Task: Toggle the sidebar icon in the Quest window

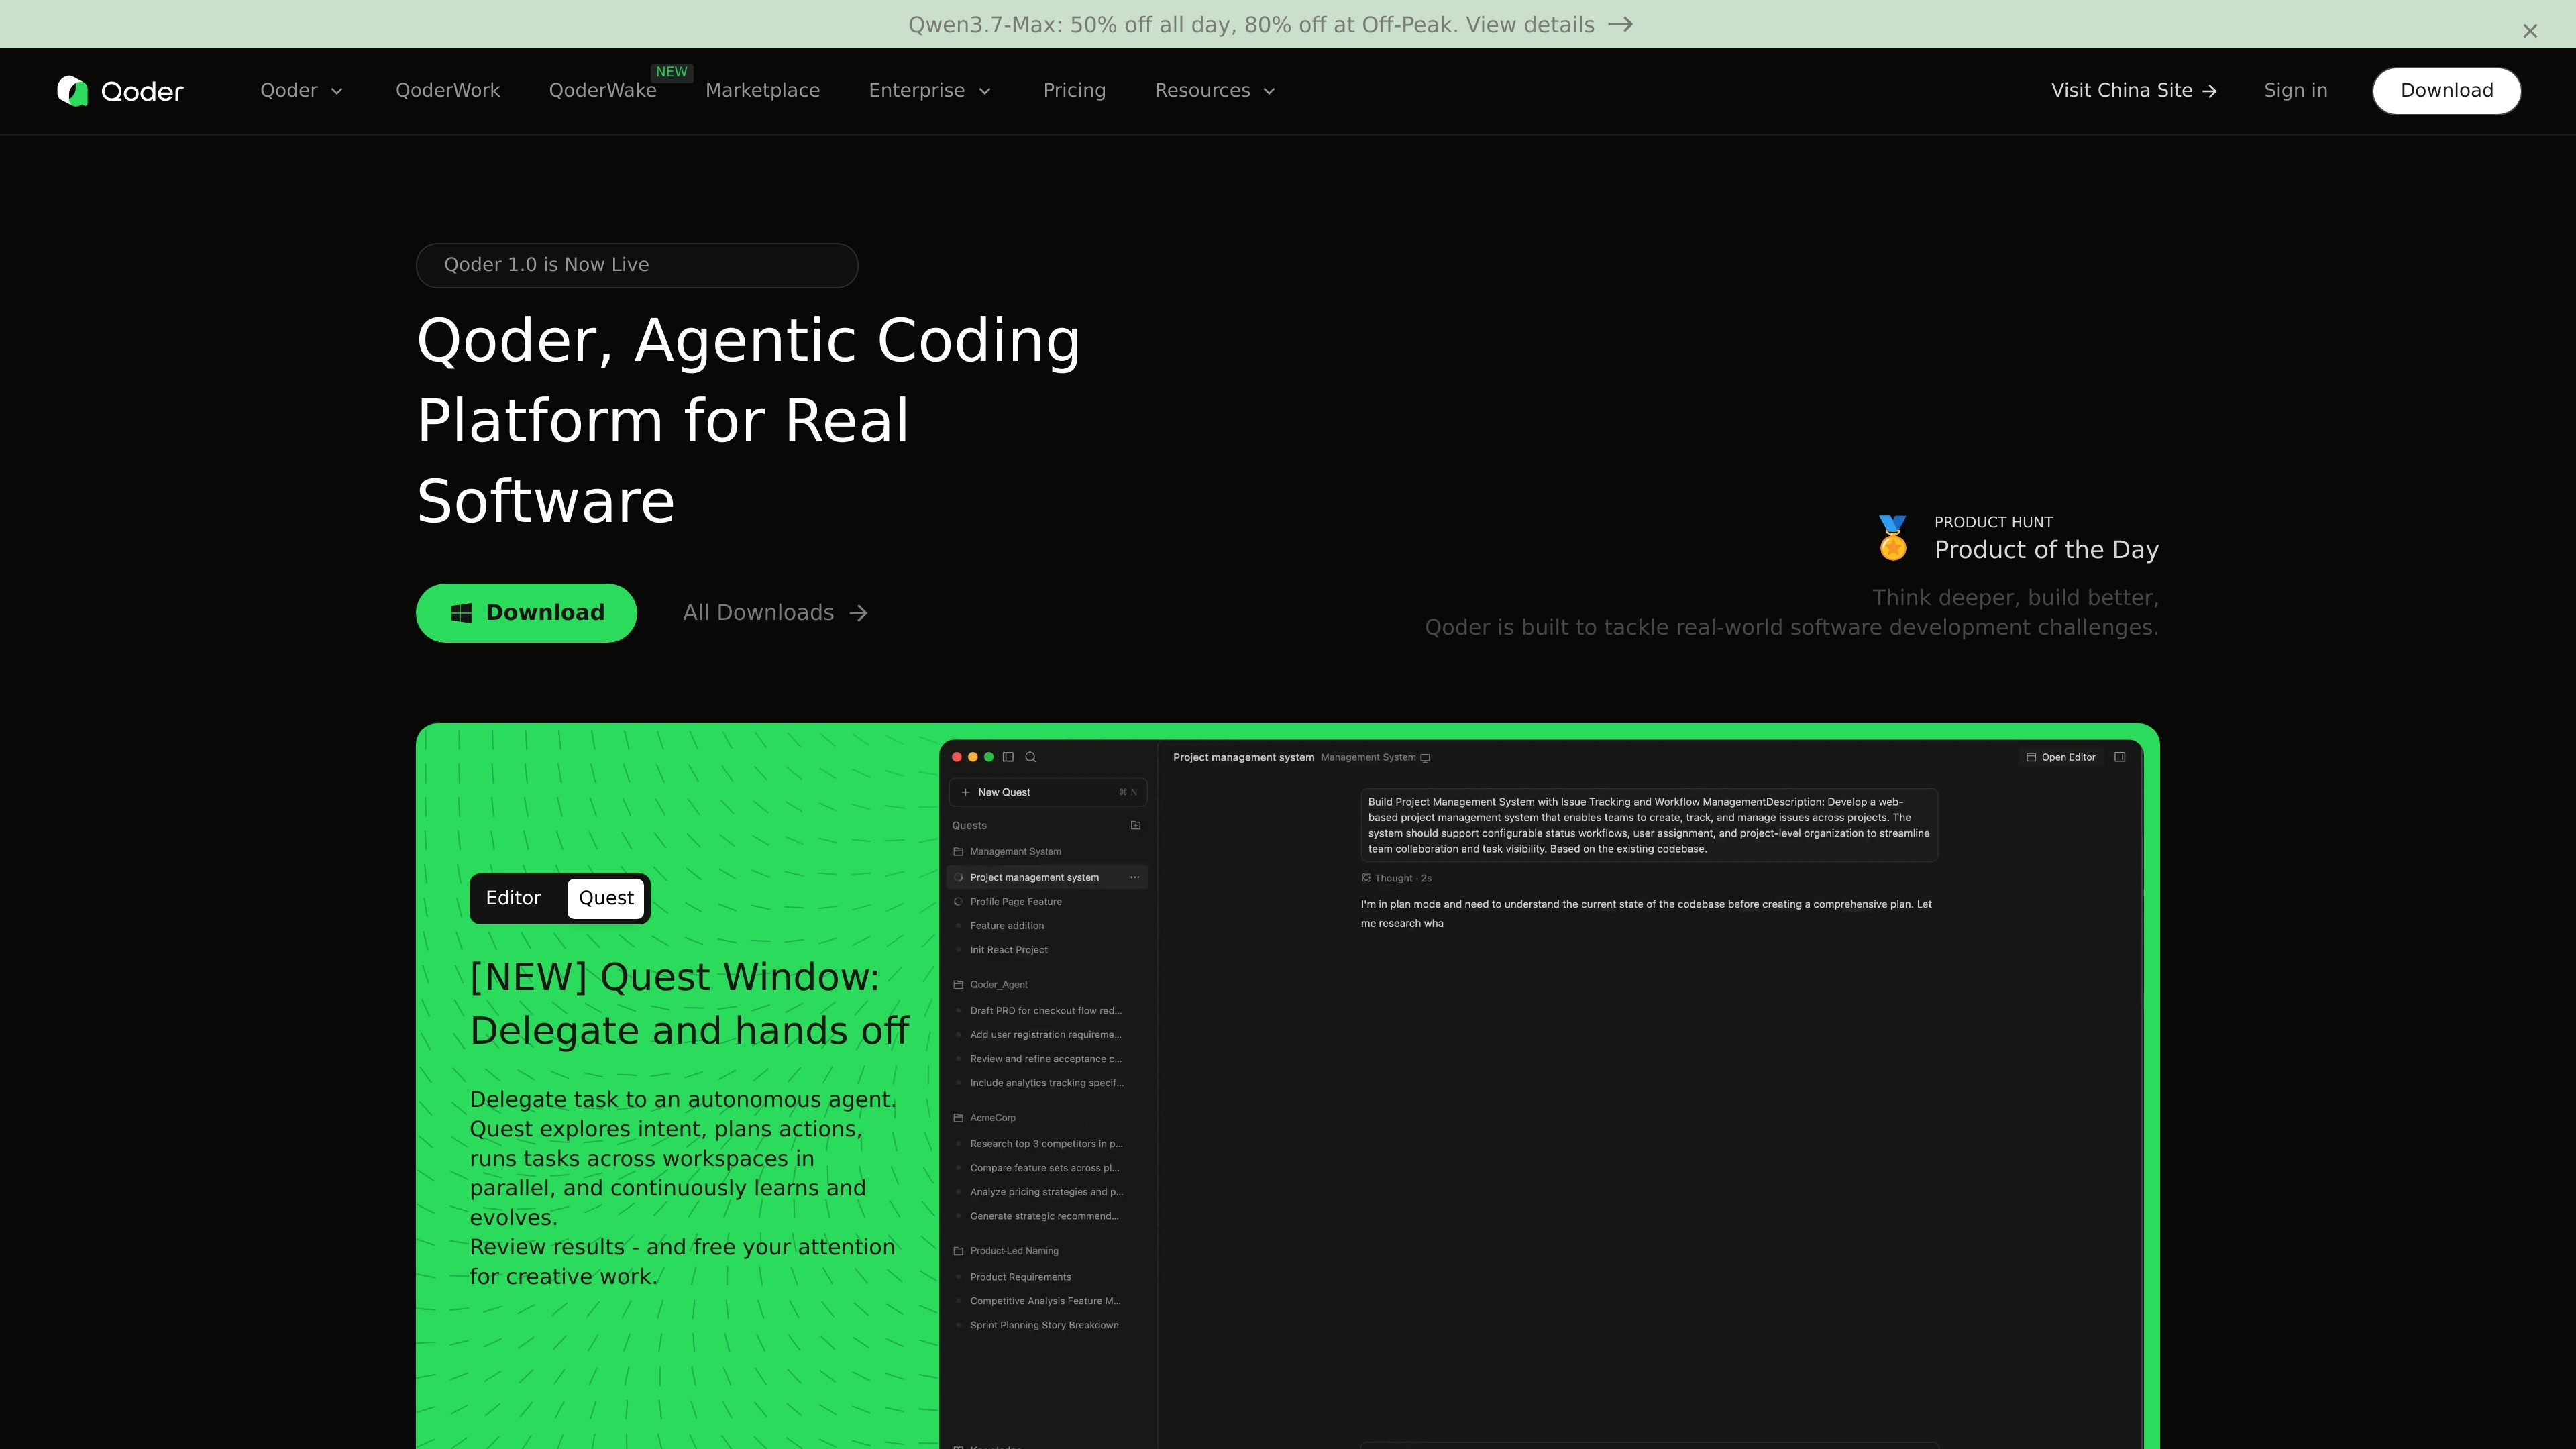Action: (x=1008, y=757)
